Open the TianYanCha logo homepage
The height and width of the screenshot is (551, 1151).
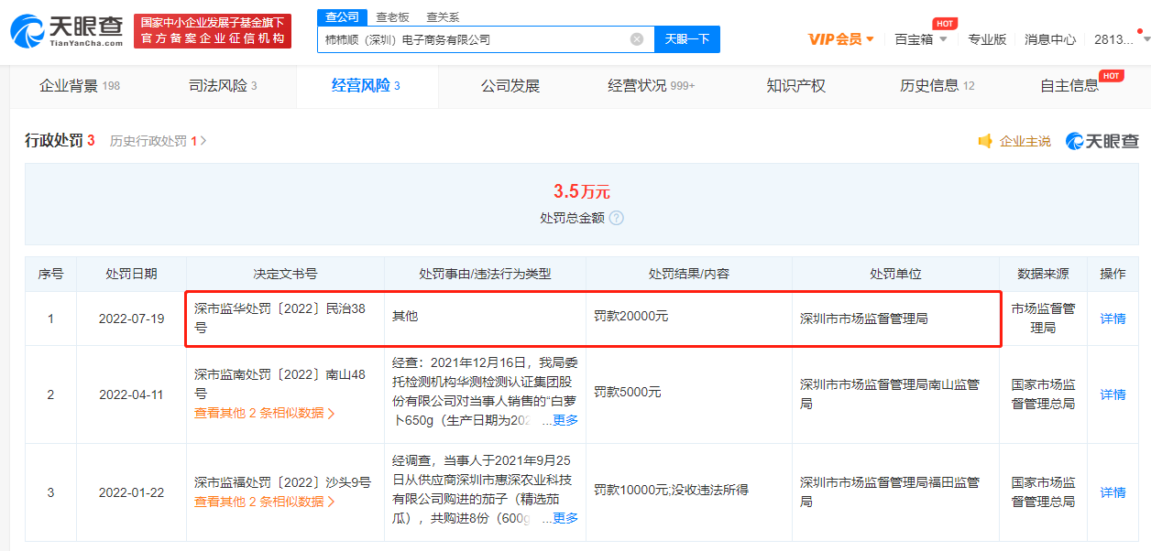(x=66, y=31)
